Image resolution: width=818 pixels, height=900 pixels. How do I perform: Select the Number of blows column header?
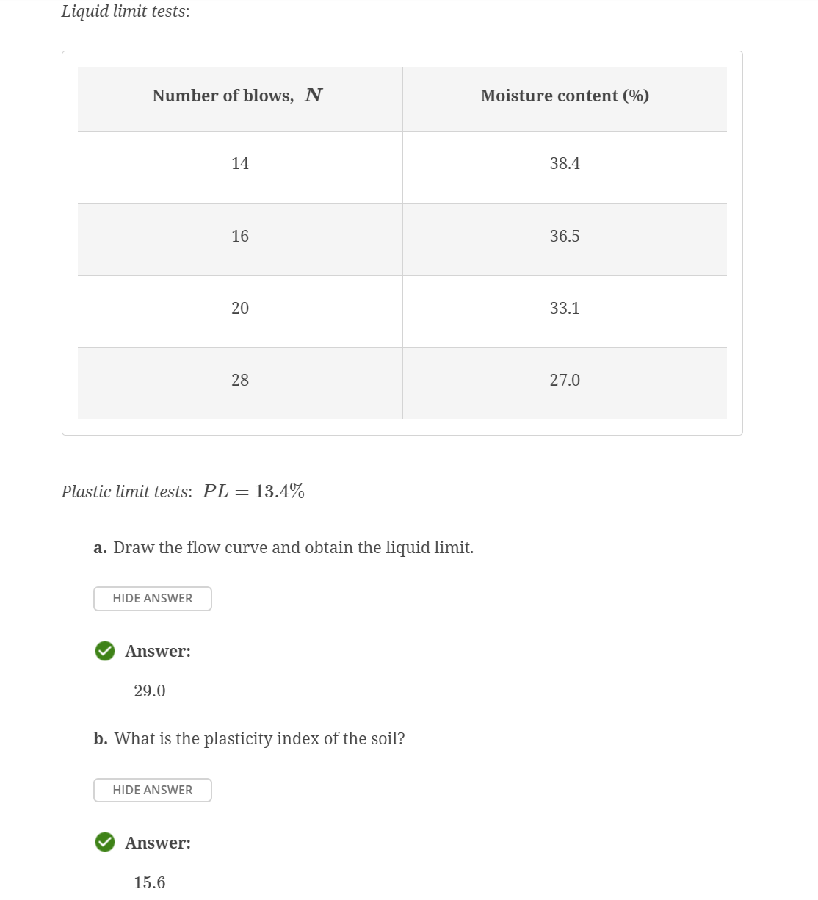click(x=238, y=96)
